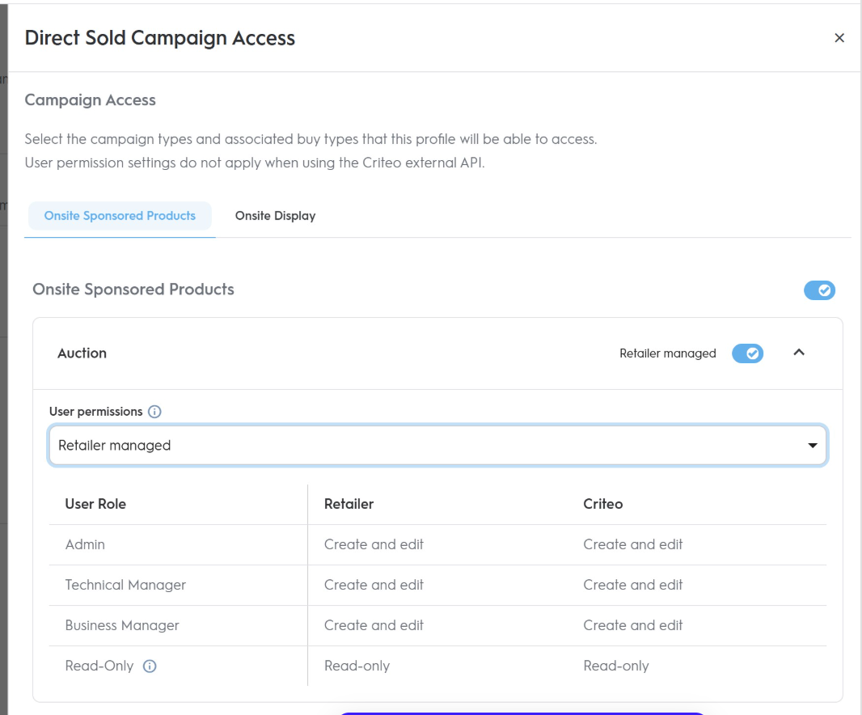Click the Criteo column header
The image size is (862, 715).
point(602,504)
